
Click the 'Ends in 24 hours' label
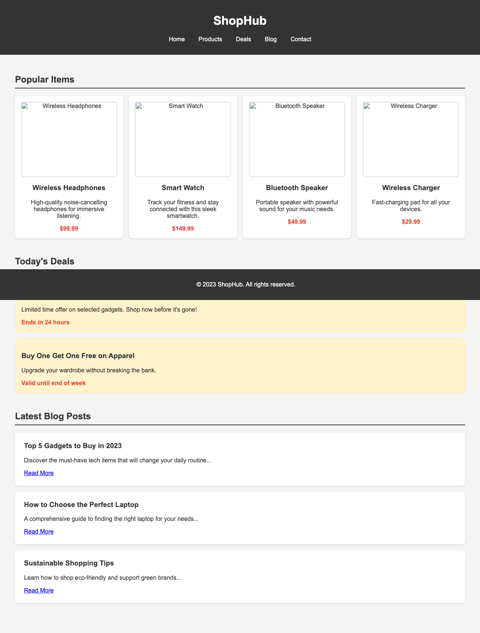pos(45,322)
